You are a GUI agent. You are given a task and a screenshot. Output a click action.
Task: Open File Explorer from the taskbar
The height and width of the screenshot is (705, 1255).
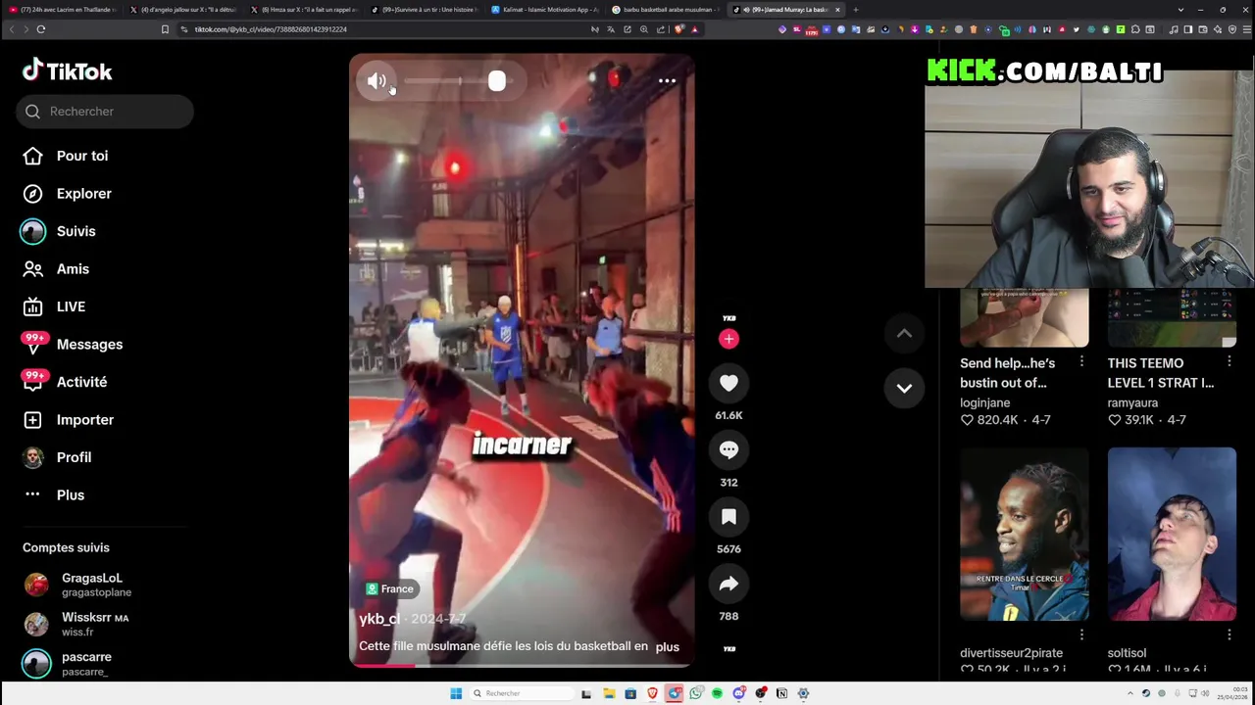609,693
